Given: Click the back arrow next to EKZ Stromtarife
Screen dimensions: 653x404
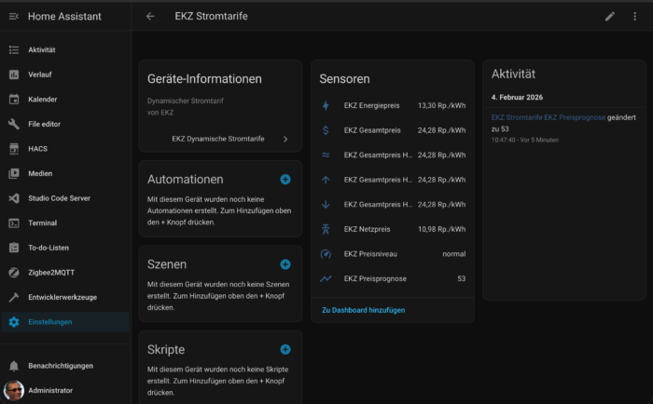Looking at the screenshot, I should pos(150,16).
